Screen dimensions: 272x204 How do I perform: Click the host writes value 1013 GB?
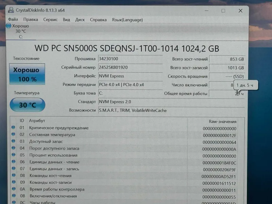[227, 68]
